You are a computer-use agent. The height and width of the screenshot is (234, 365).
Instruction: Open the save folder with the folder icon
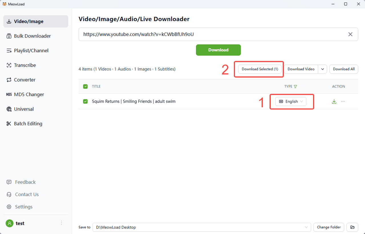click(x=352, y=227)
